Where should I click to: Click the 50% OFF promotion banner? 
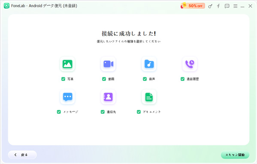click(193, 6)
